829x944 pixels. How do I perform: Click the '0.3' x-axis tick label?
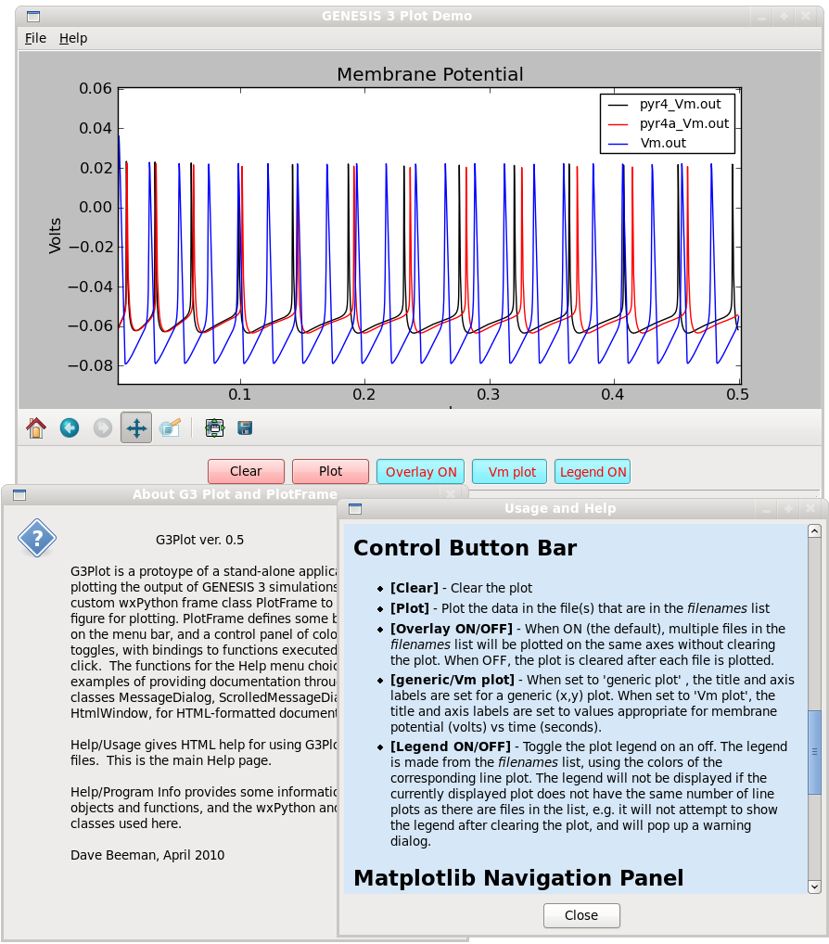489,394
